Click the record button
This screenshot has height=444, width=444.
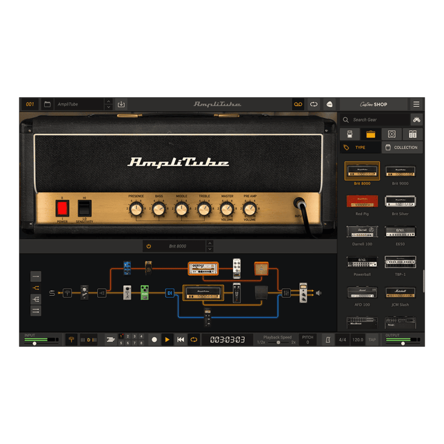[x=154, y=340]
